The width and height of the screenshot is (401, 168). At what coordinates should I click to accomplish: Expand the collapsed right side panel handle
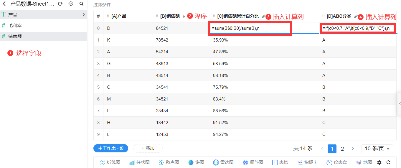click(399, 103)
